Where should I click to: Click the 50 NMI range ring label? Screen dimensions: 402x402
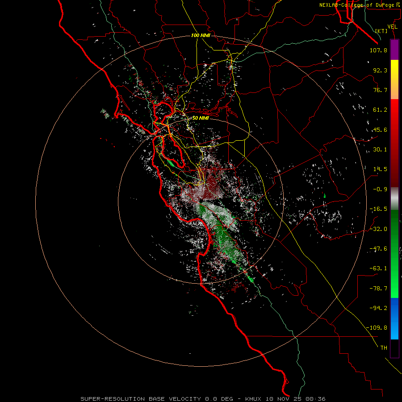(201, 118)
